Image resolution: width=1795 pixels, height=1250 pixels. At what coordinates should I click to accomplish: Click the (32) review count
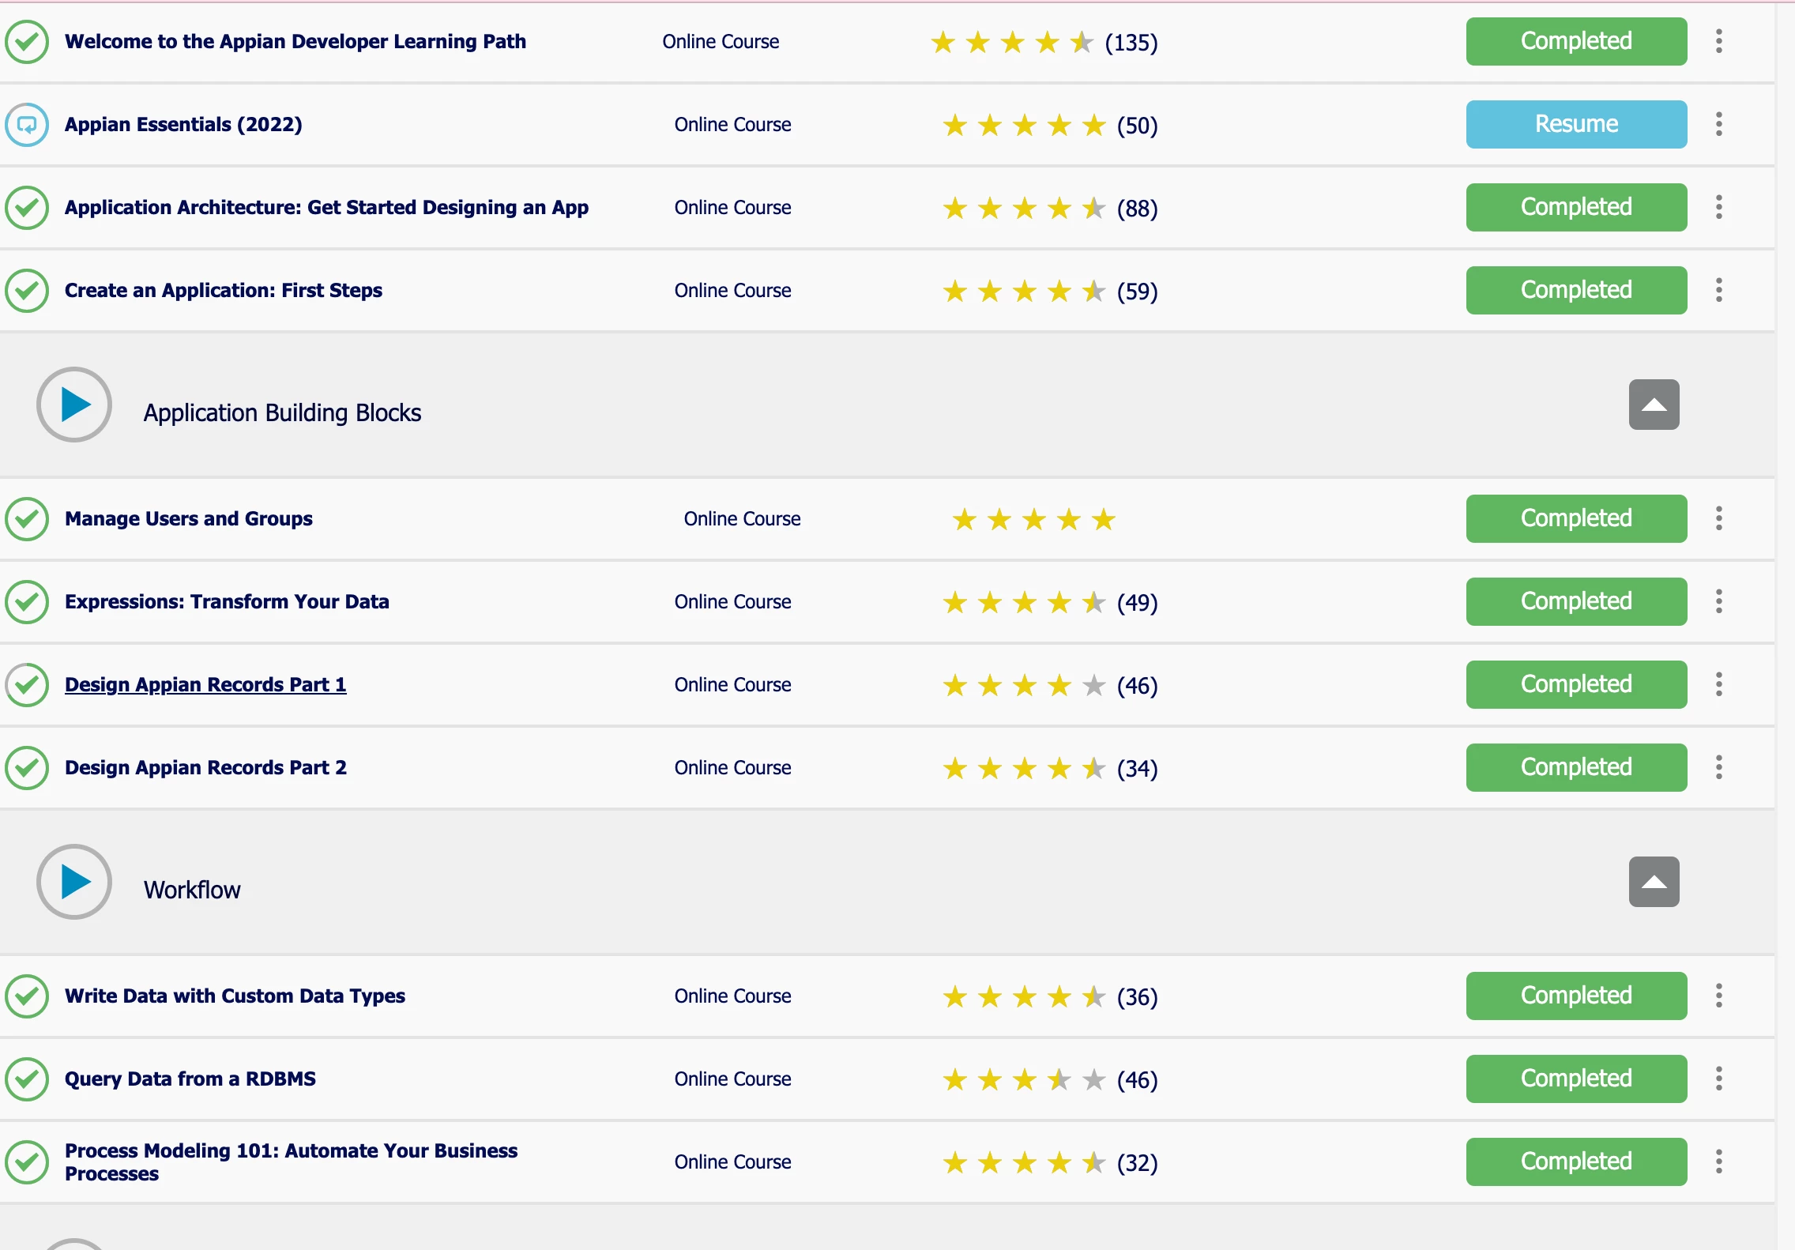(1137, 1163)
